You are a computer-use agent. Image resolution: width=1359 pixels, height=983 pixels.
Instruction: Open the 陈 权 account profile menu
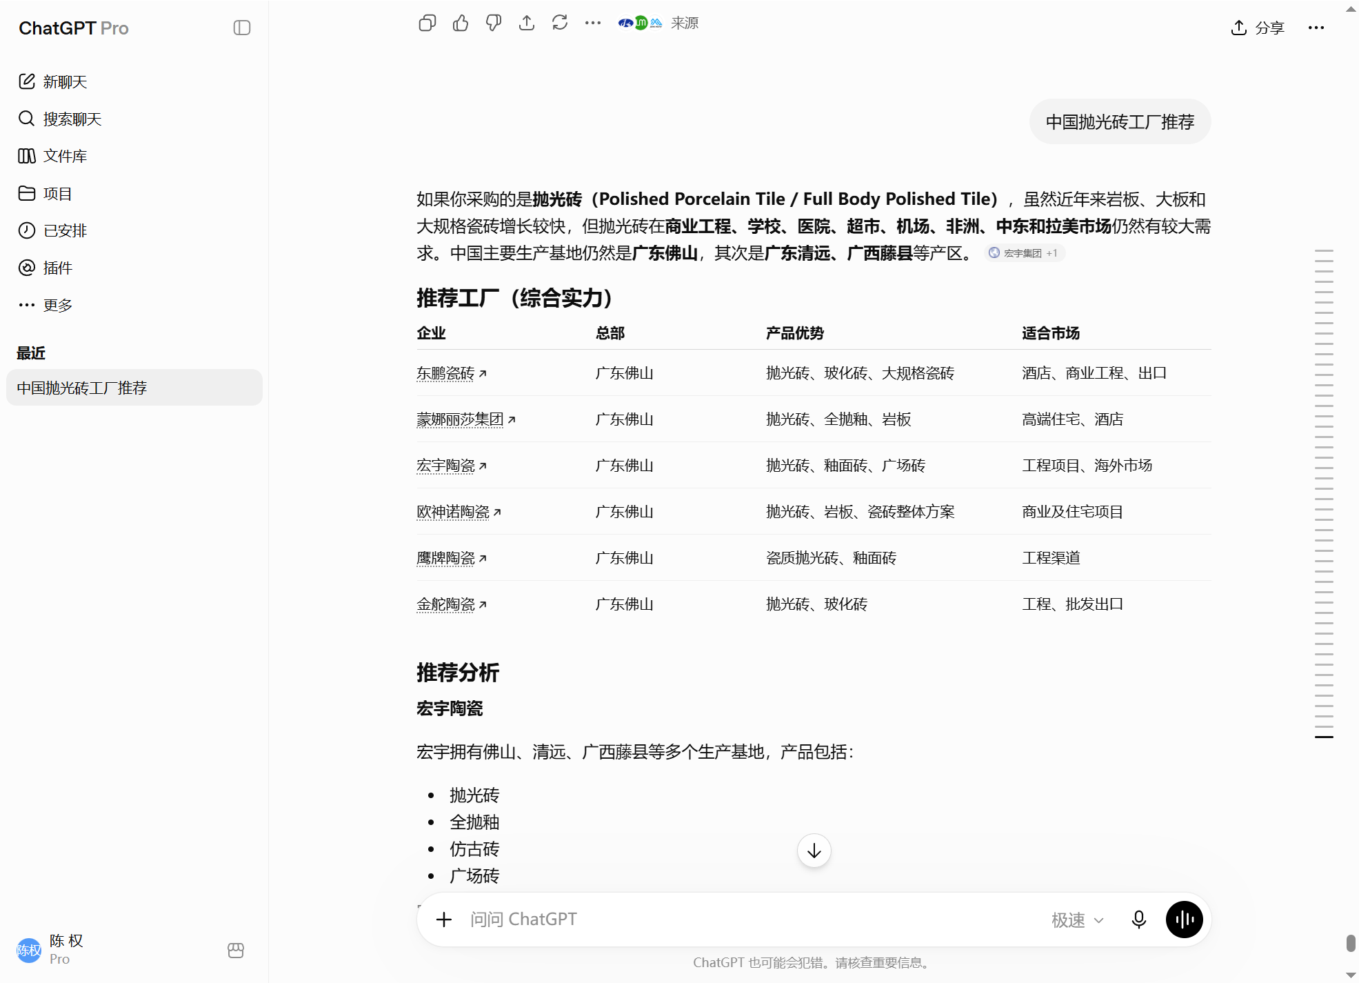click(x=114, y=950)
